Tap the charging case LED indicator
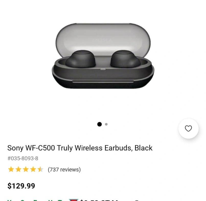This screenshot has width=206, height=201. (103, 69)
